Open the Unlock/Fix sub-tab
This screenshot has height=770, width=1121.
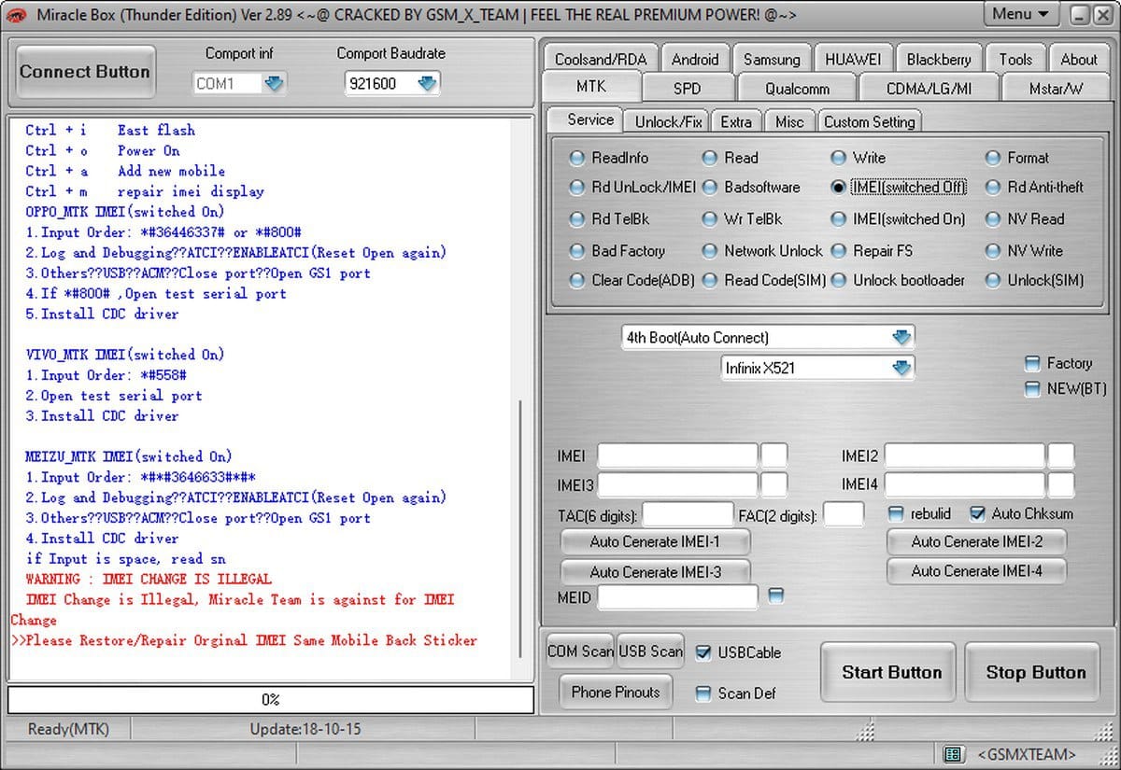pyautogui.click(x=668, y=121)
